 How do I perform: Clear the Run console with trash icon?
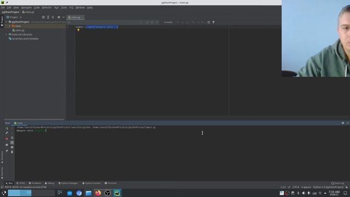point(12,152)
